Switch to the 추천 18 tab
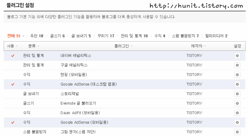 (x=37, y=36)
